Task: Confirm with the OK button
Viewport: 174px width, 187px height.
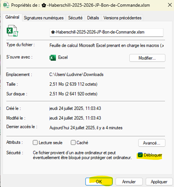Action: pyautogui.click(x=99, y=181)
